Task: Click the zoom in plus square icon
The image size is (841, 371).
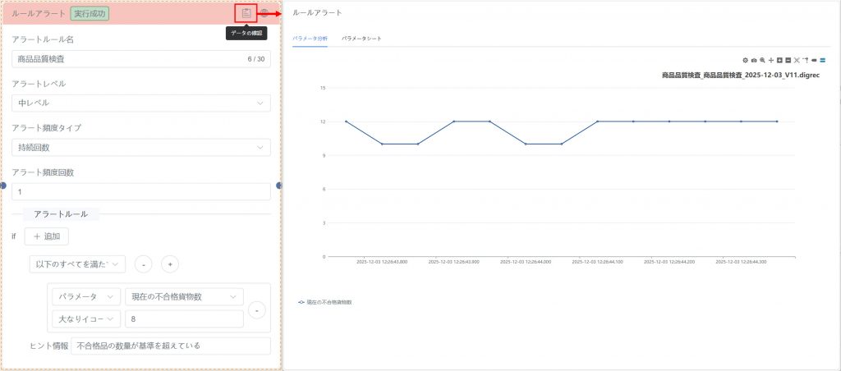Action: click(x=779, y=61)
